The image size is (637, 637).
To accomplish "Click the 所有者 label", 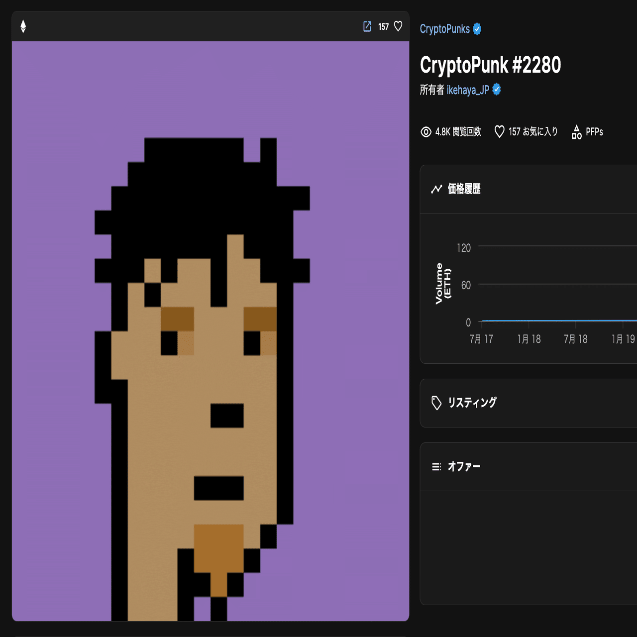I will [432, 90].
